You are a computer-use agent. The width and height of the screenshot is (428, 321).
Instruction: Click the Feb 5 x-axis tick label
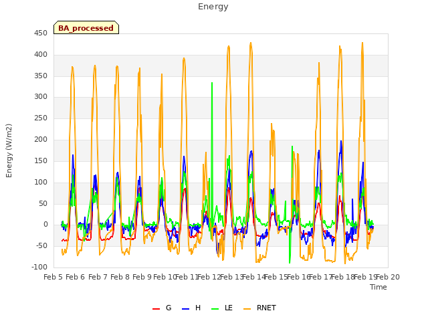(53, 277)
